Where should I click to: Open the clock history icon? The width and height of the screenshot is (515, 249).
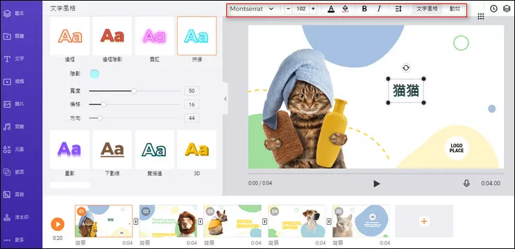click(493, 9)
